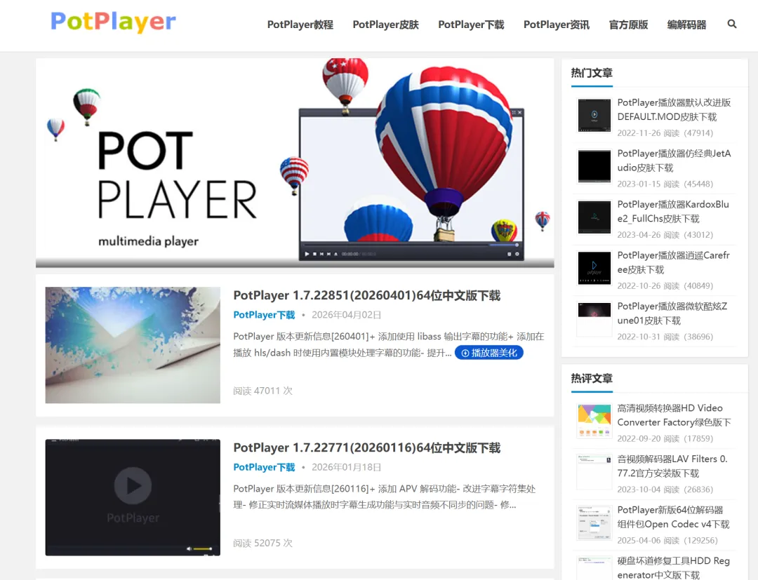Viewport: 758px width, 580px height.
Task: Open the abstract paint thumbnail for 1.7.22851
Action: (x=133, y=345)
